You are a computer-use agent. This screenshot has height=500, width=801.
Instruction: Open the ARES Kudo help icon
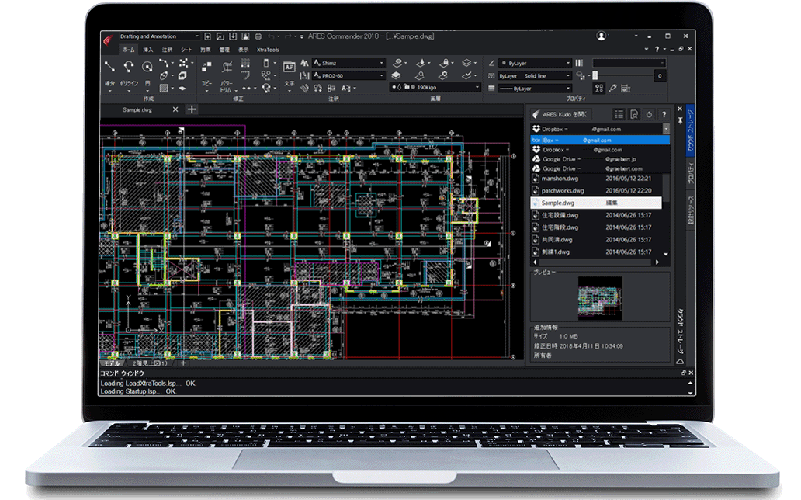[x=664, y=114]
